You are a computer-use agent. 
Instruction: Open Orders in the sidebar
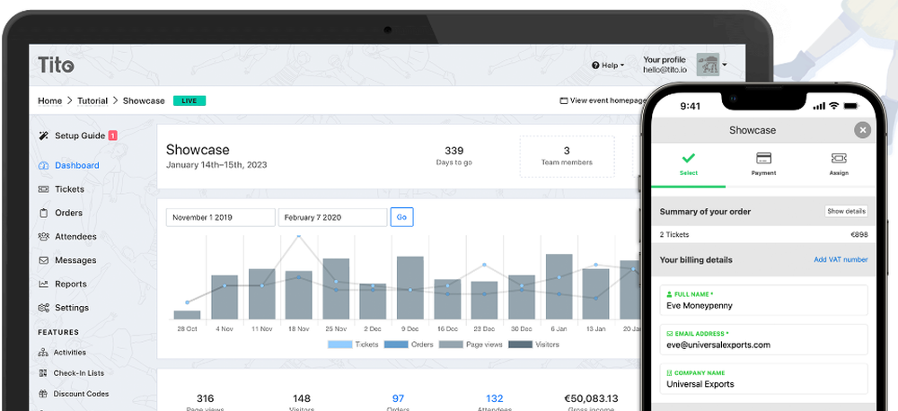click(69, 213)
